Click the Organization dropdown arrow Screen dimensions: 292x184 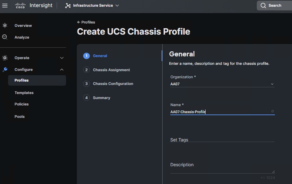point(272,84)
